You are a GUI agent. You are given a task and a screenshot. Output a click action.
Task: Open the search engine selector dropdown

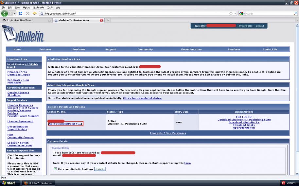pos(242,13)
